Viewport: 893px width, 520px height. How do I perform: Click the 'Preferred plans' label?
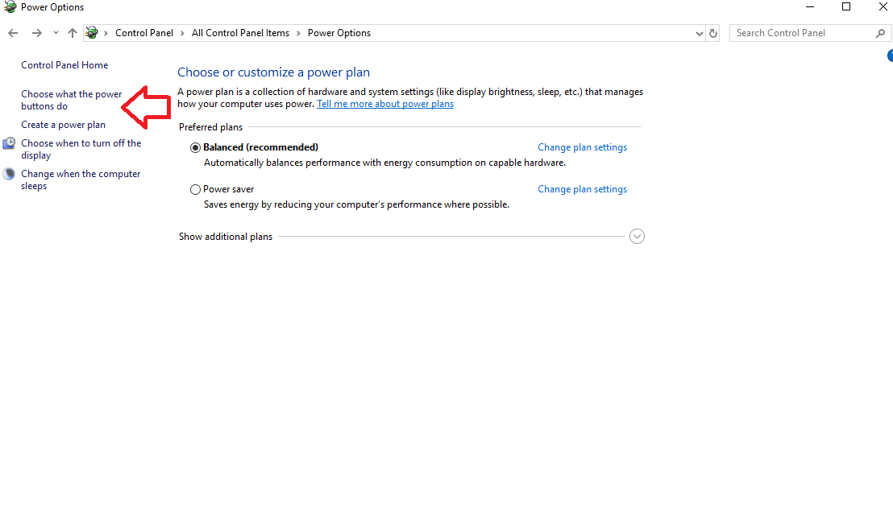pos(210,127)
